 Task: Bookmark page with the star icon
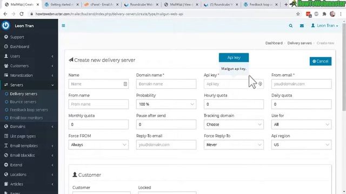298,14
